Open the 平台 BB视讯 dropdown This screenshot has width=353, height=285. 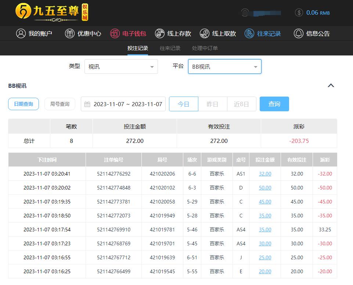(225, 66)
